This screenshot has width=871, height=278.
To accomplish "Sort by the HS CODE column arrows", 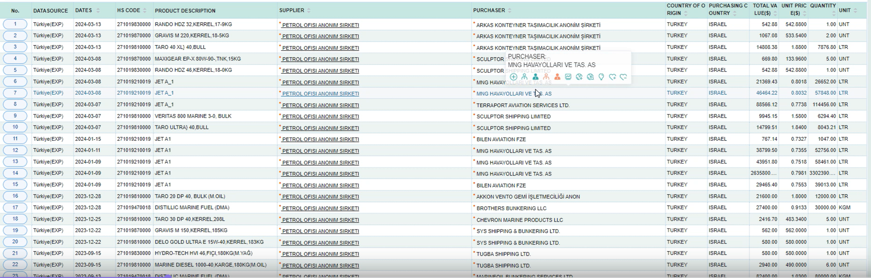I will pyautogui.click(x=145, y=10).
